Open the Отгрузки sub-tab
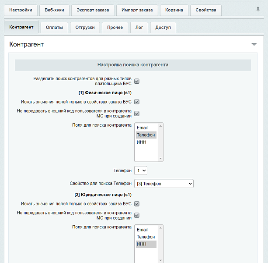This screenshot has width=268, height=263. click(x=85, y=28)
